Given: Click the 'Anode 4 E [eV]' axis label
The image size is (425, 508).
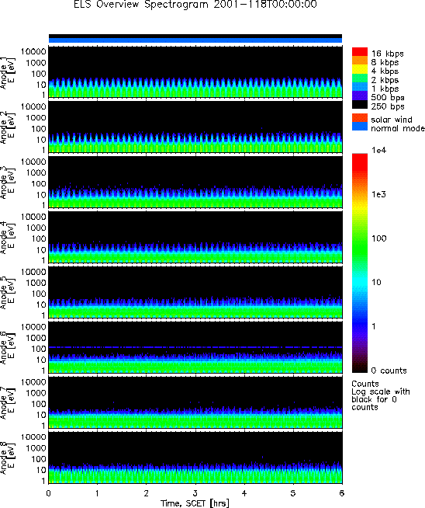Looking at the screenshot, I should tap(8, 238).
